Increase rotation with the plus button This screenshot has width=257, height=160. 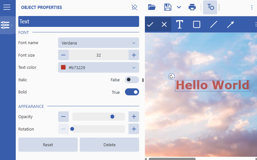tap(134, 129)
